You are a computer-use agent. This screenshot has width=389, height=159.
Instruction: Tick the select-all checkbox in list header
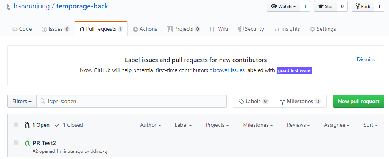16,124
